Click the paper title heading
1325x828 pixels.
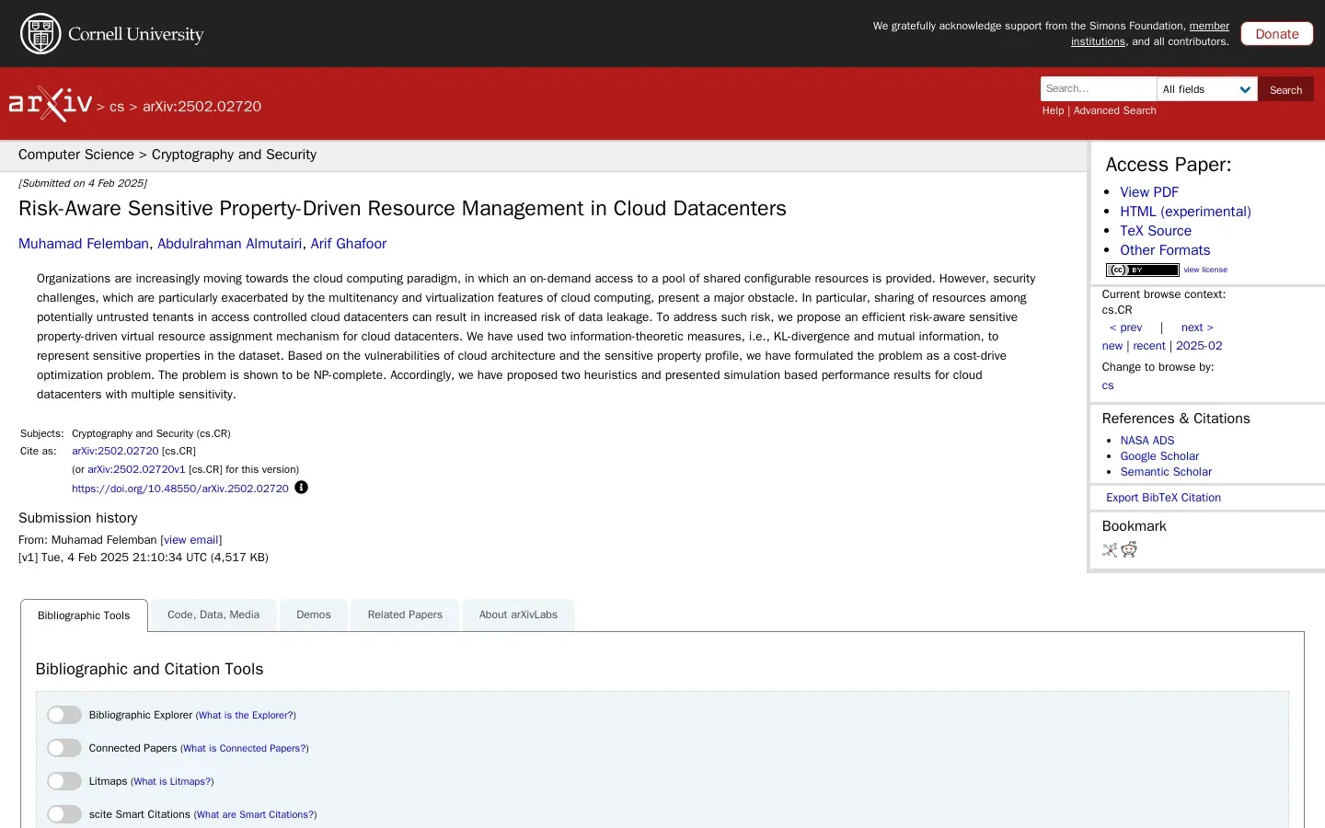tap(402, 209)
